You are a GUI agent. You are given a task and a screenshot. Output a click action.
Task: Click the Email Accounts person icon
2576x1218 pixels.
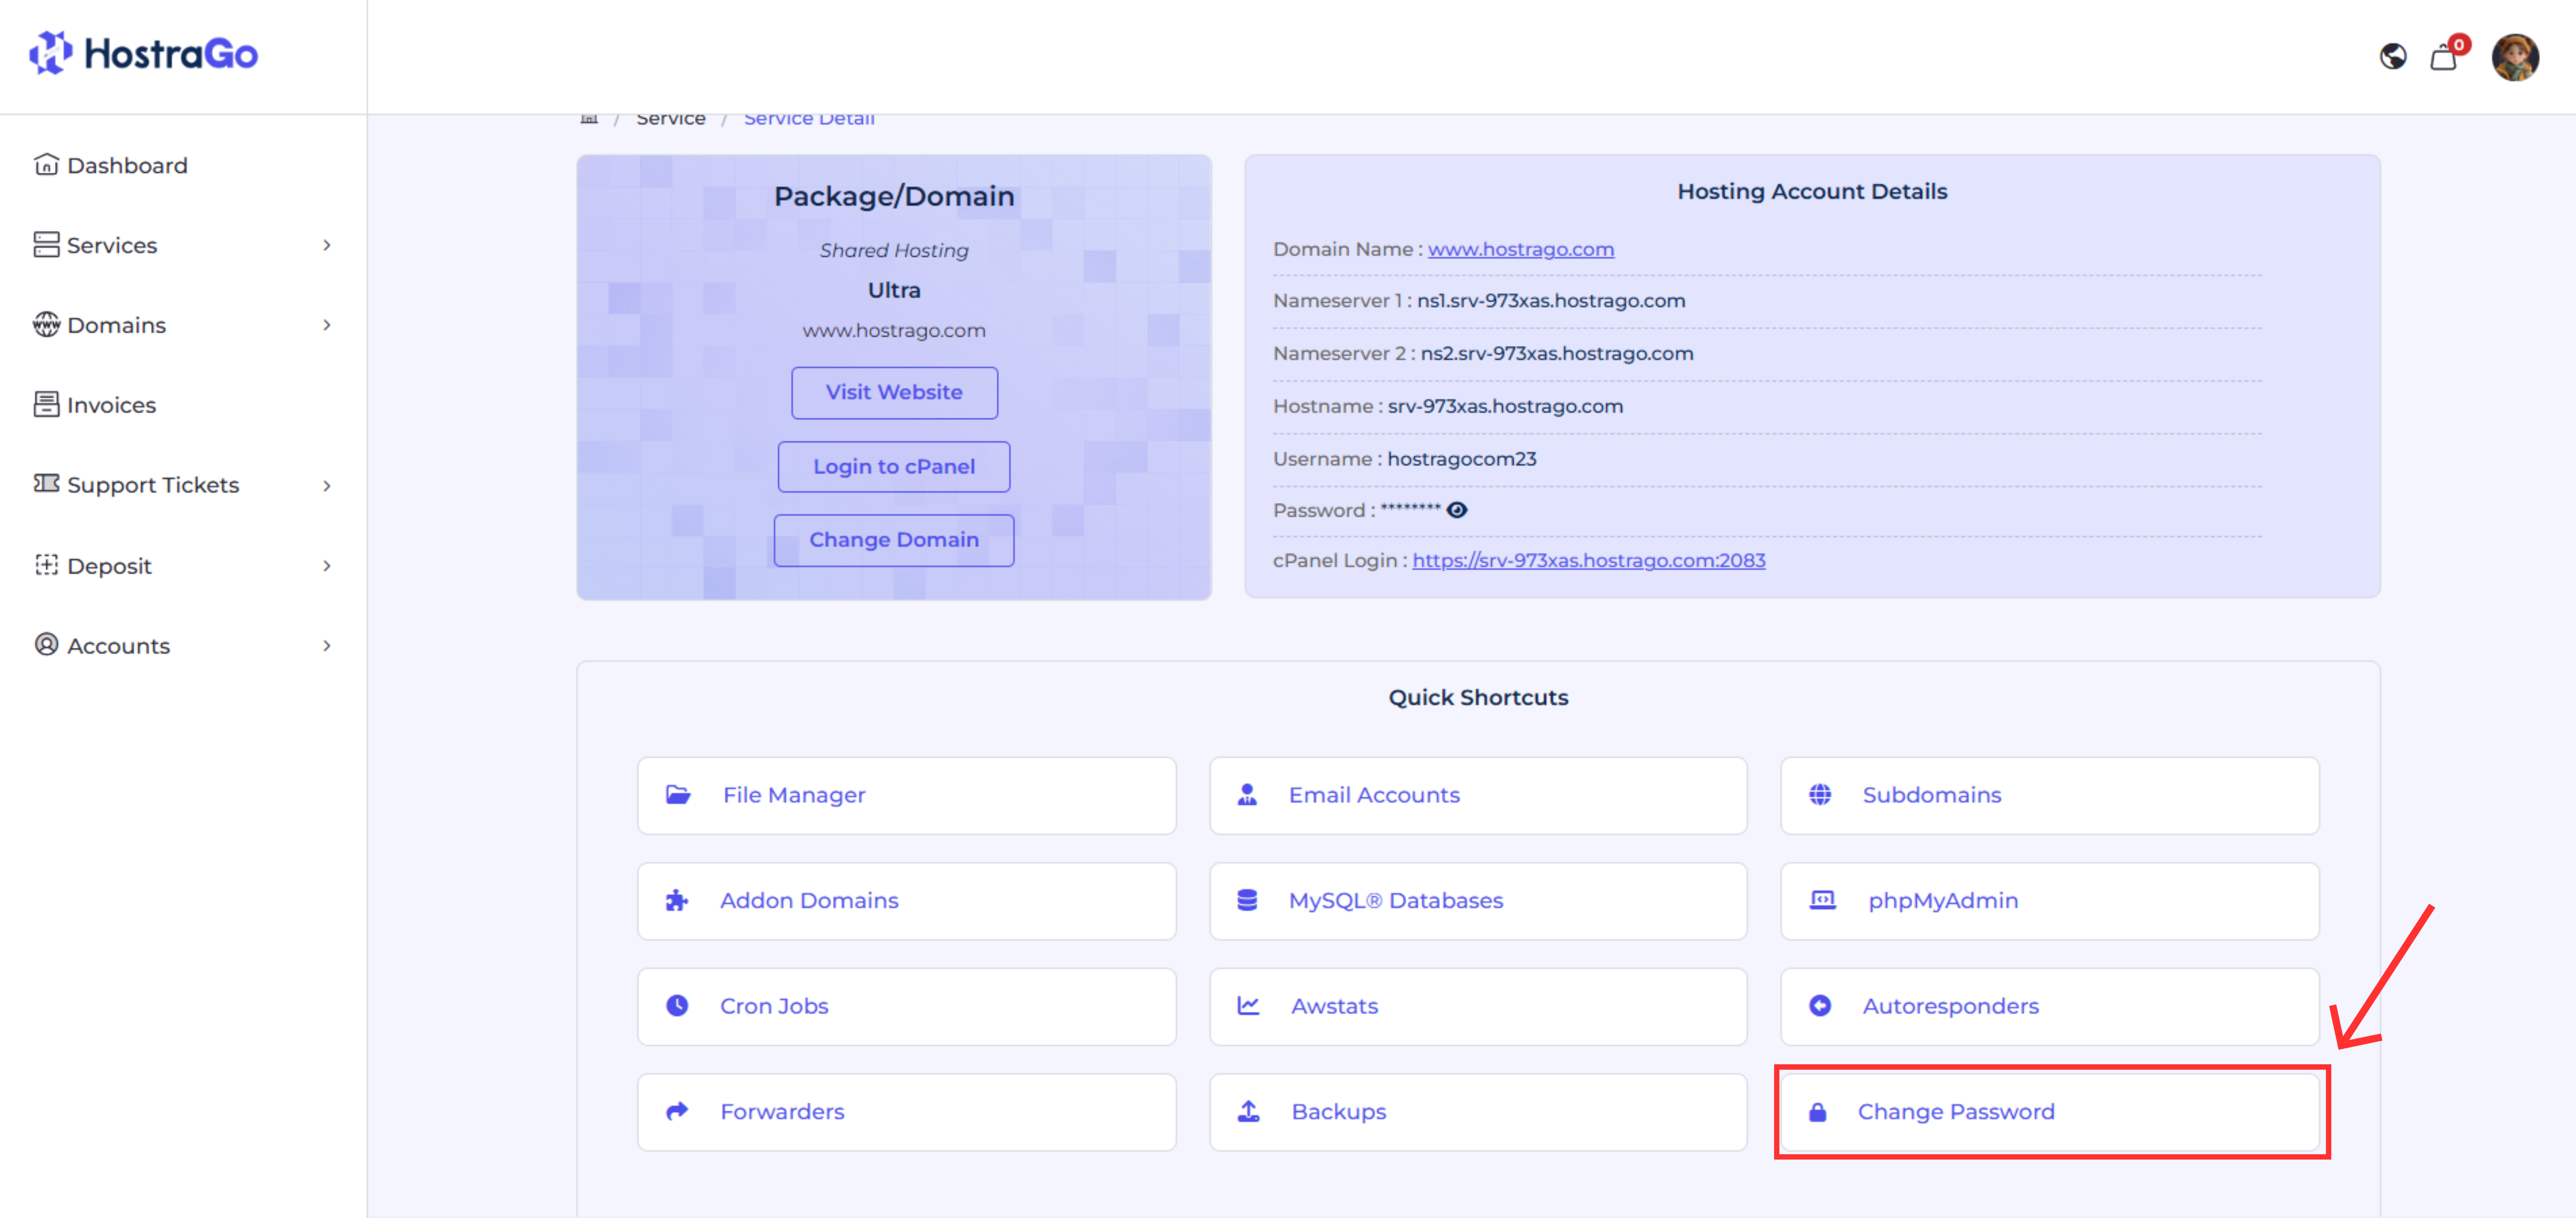coord(1247,795)
